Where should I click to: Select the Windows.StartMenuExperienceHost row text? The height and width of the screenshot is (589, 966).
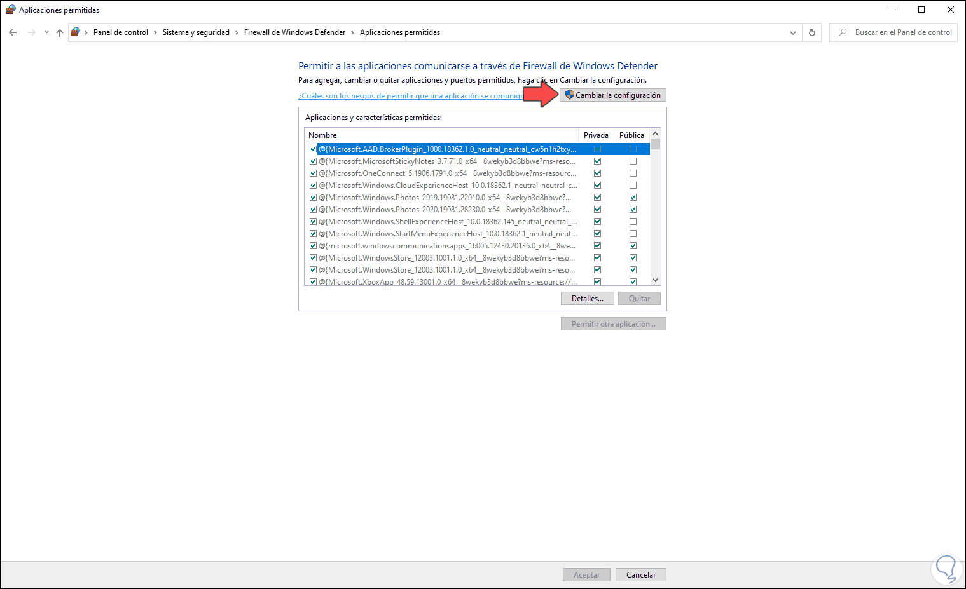[448, 234]
